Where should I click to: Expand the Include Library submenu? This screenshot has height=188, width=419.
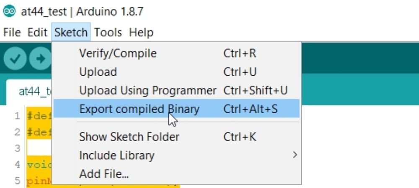[176, 155]
